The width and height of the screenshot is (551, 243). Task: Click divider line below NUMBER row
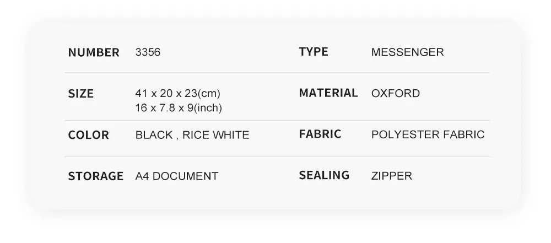[277, 73]
